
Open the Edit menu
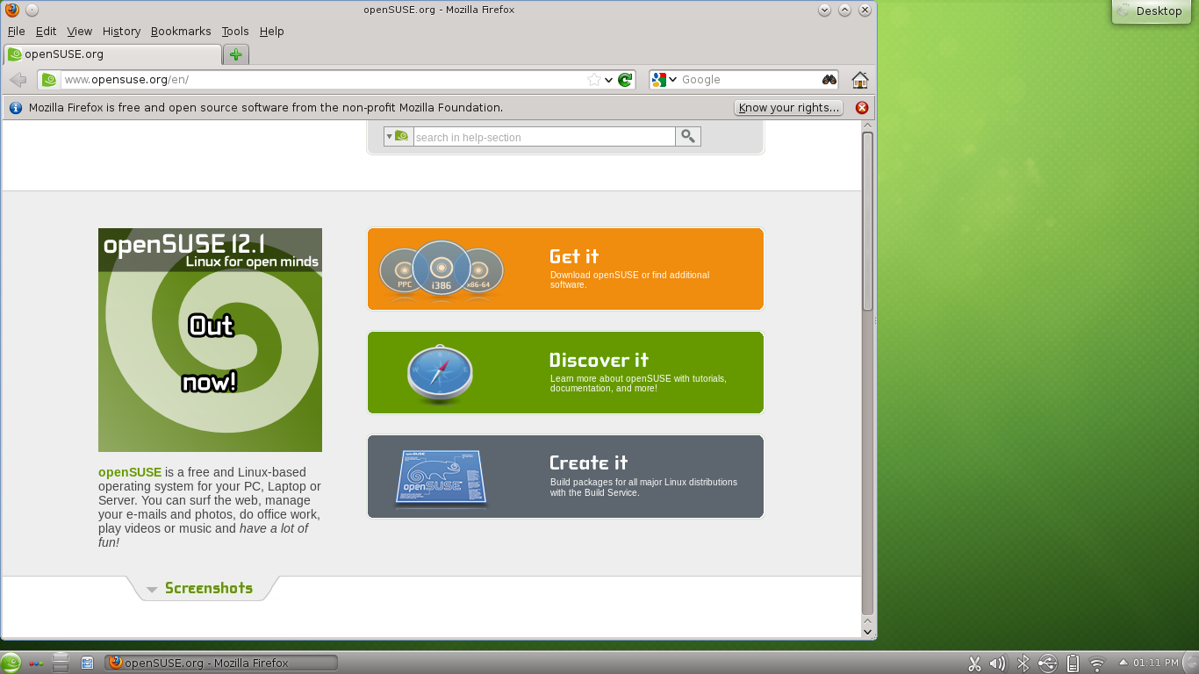click(x=46, y=32)
